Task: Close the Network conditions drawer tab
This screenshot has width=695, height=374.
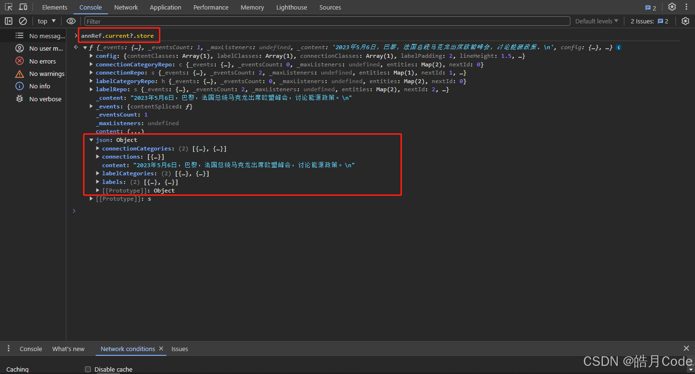Action: click(161, 349)
